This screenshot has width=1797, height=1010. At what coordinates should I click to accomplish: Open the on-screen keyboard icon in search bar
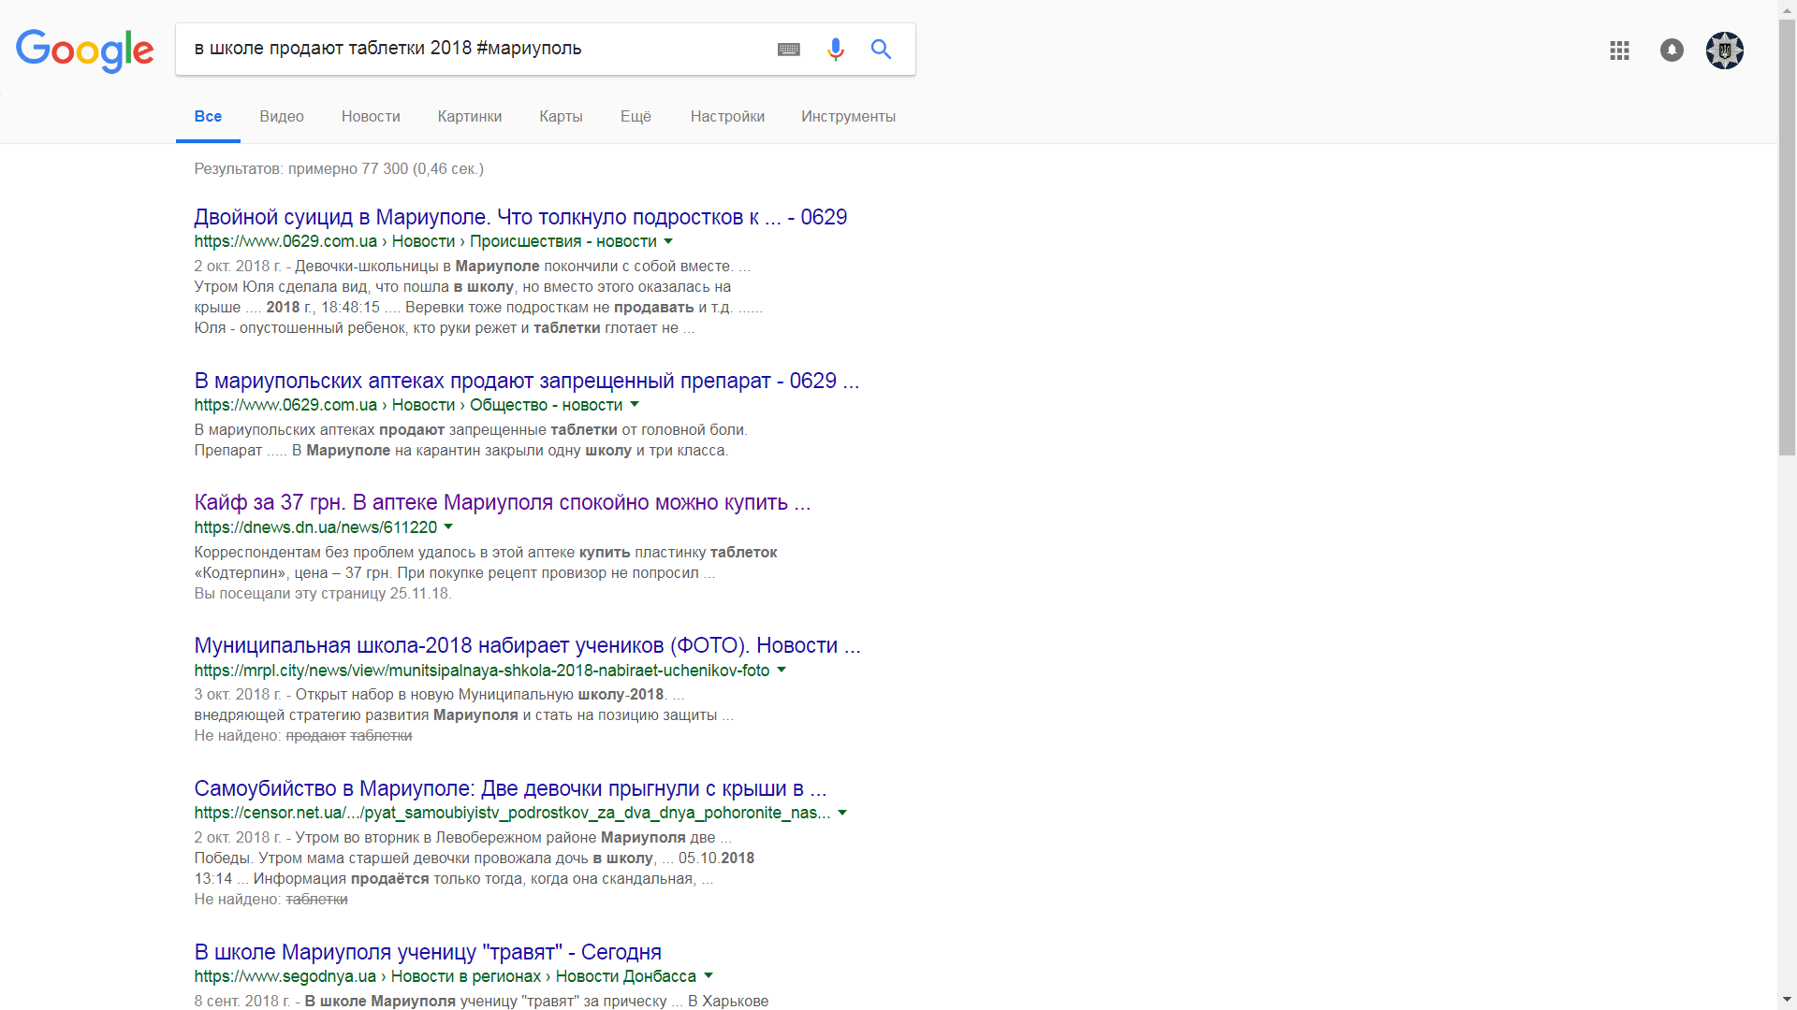pyautogui.click(x=789, y=50)
